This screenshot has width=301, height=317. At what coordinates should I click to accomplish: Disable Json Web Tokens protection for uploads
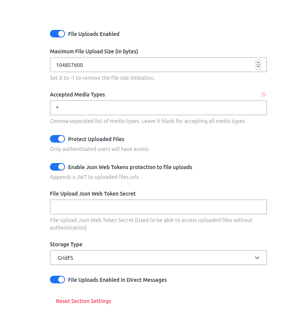[57, 167]
